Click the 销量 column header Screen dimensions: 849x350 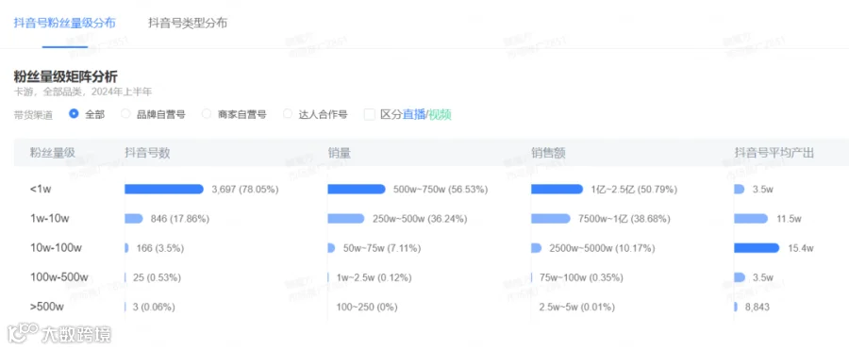[340, 153]
